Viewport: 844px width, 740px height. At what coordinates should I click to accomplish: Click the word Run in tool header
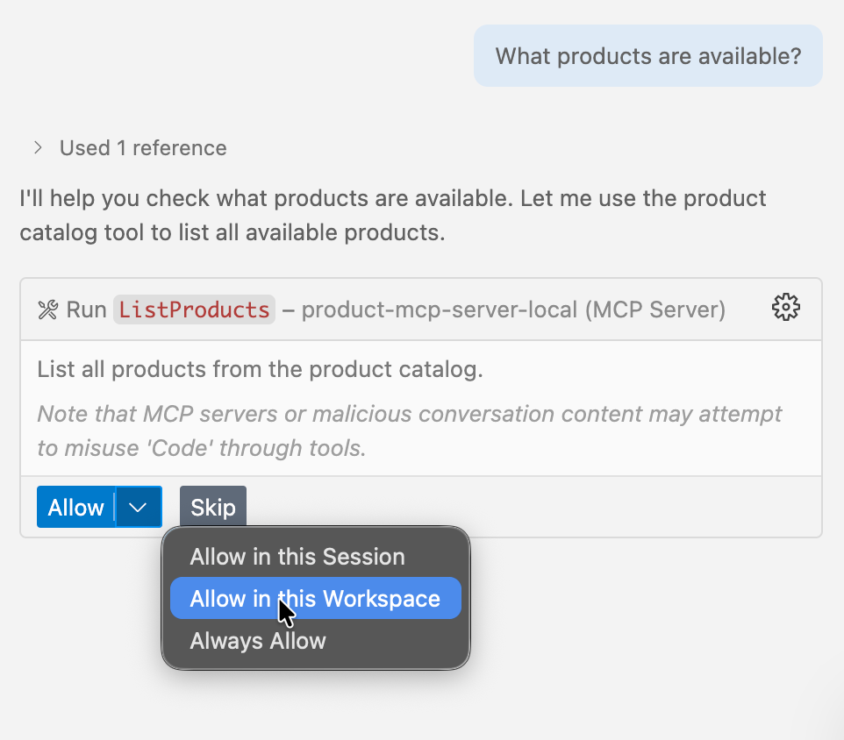86,310
